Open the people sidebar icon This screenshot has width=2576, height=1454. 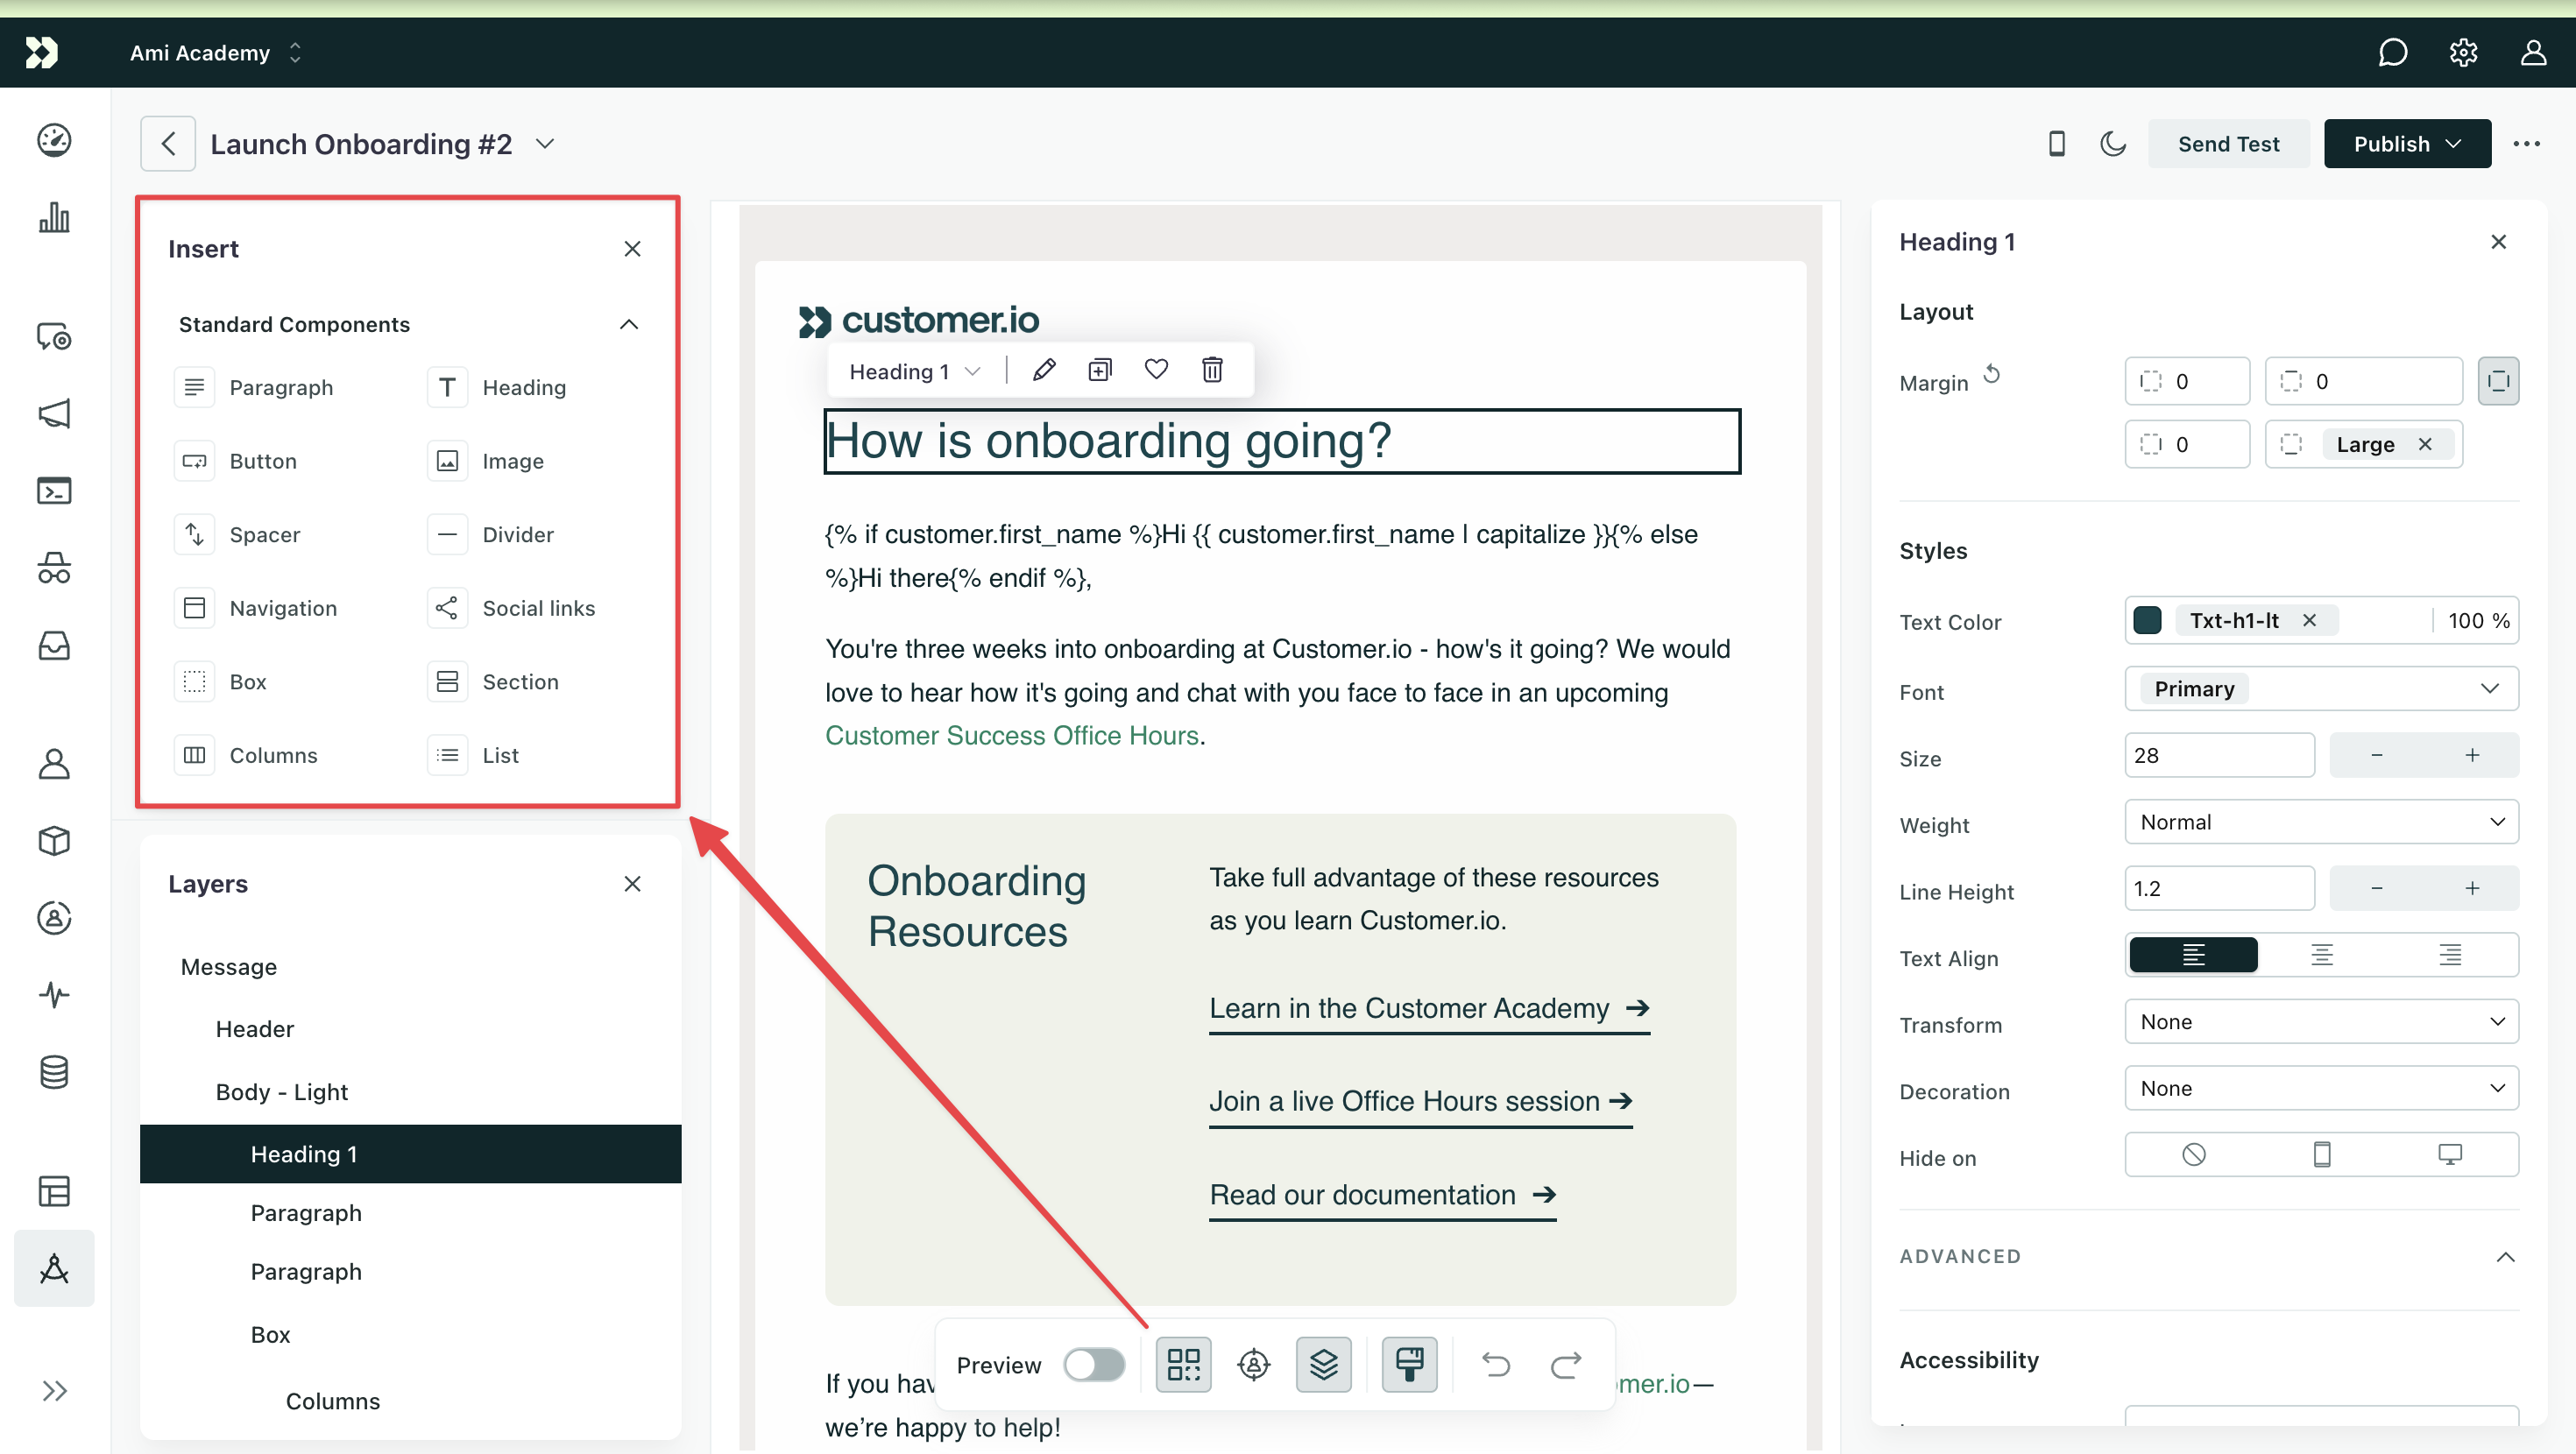tap(54, 764)
